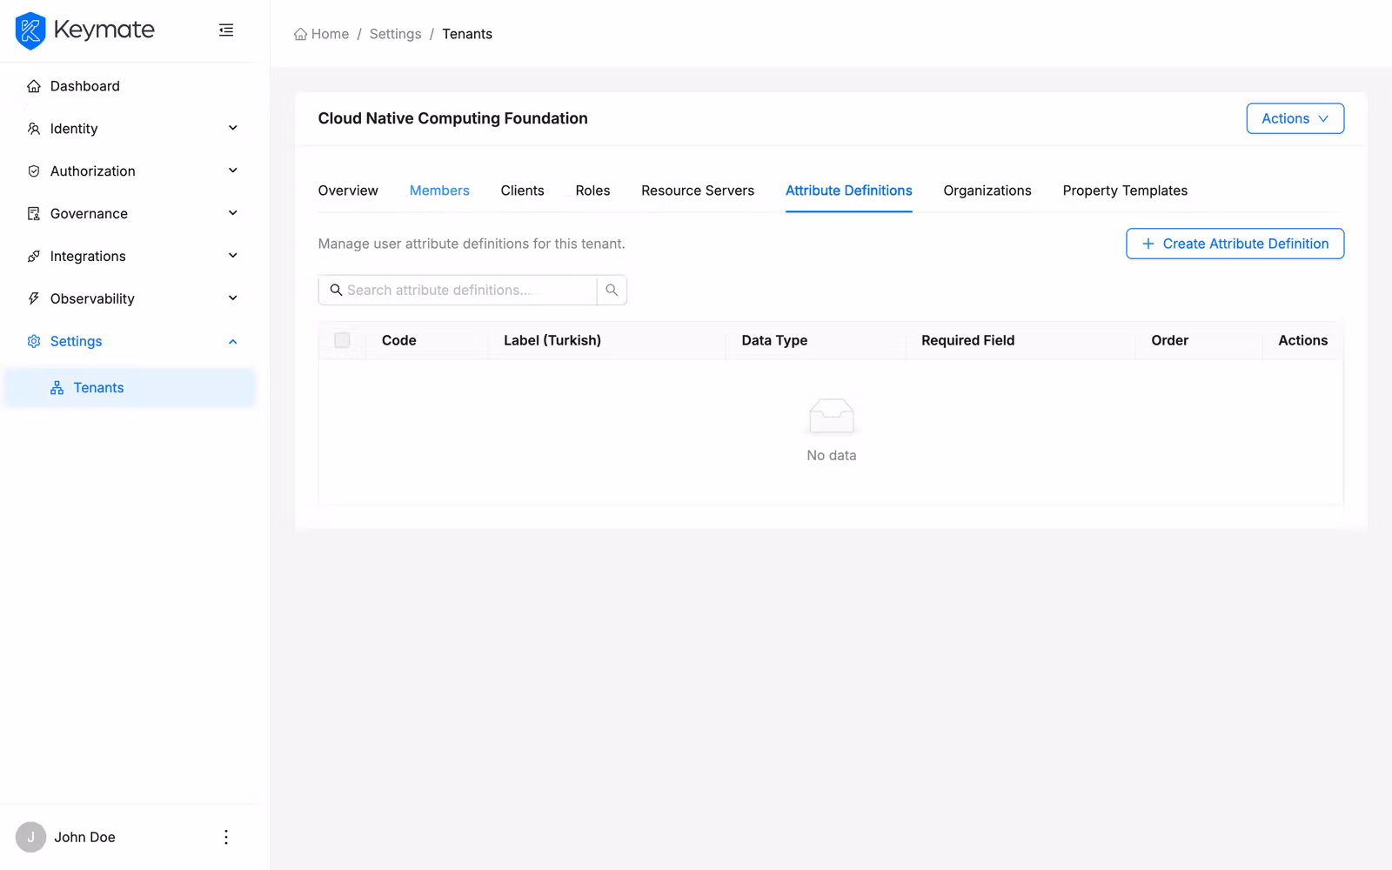Click the Home breadcrumb house icon
1392x870 pixels.
tap(298, 33)
